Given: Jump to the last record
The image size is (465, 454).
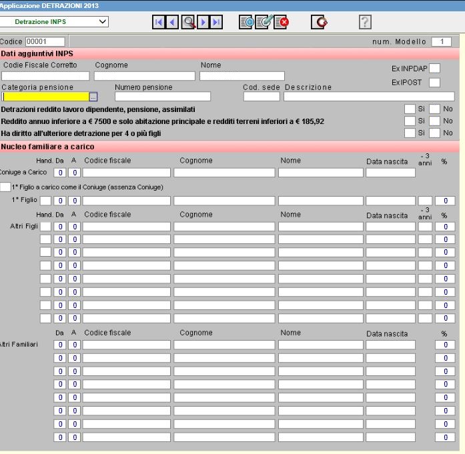Looking at the screenshot, I should (x=215, y=23).
